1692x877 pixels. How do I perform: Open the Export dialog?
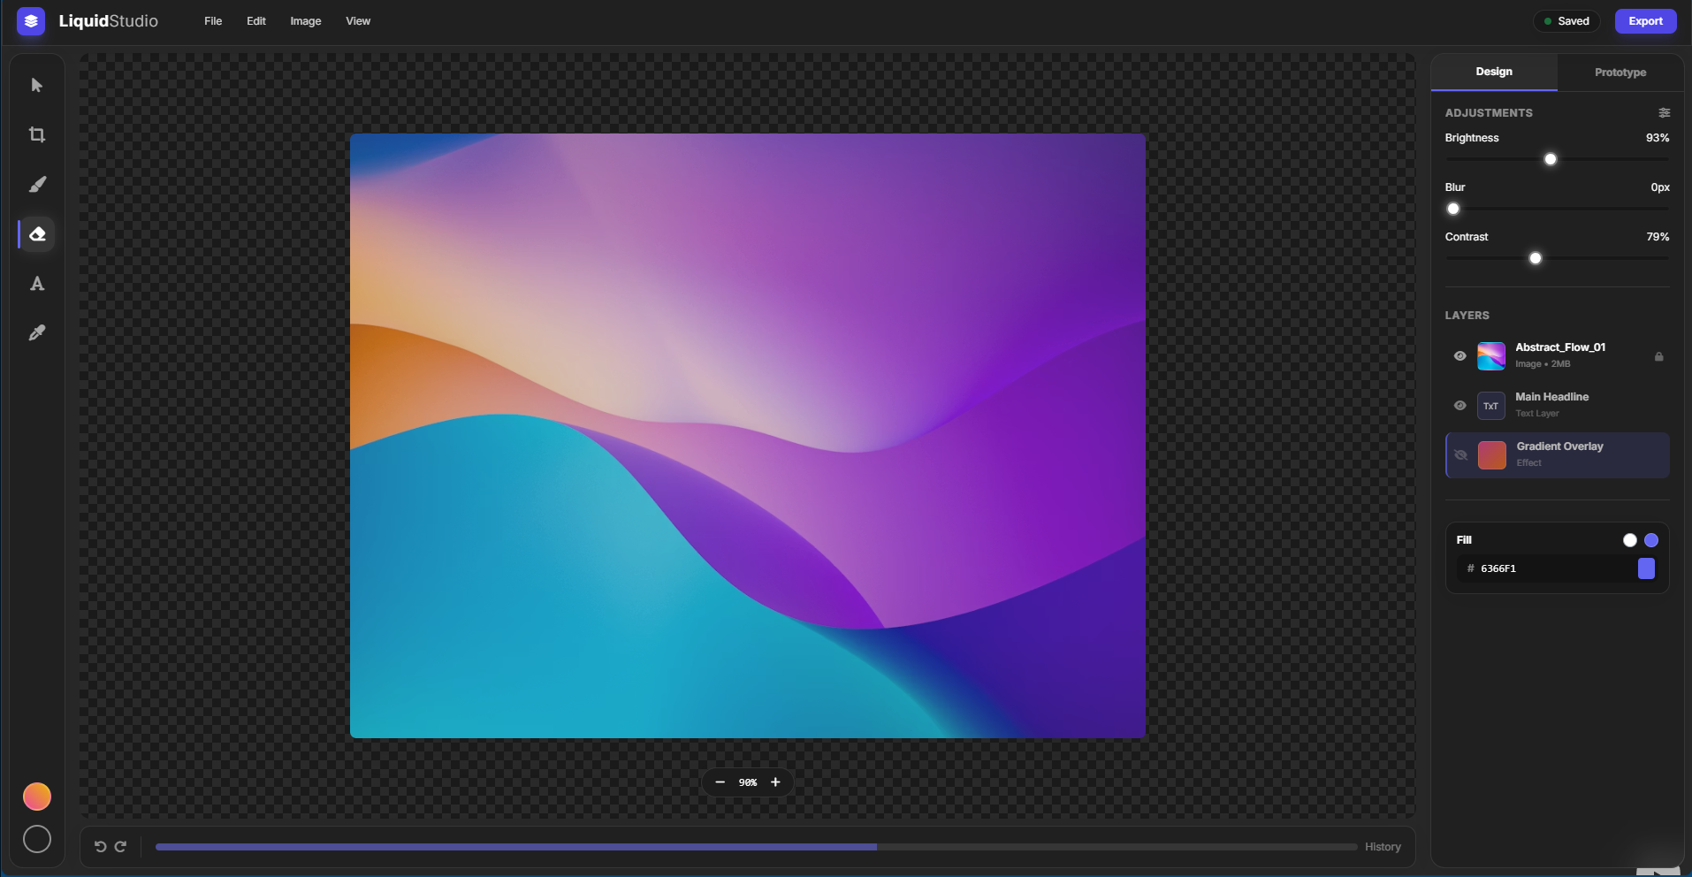[x=1644, y=20]
